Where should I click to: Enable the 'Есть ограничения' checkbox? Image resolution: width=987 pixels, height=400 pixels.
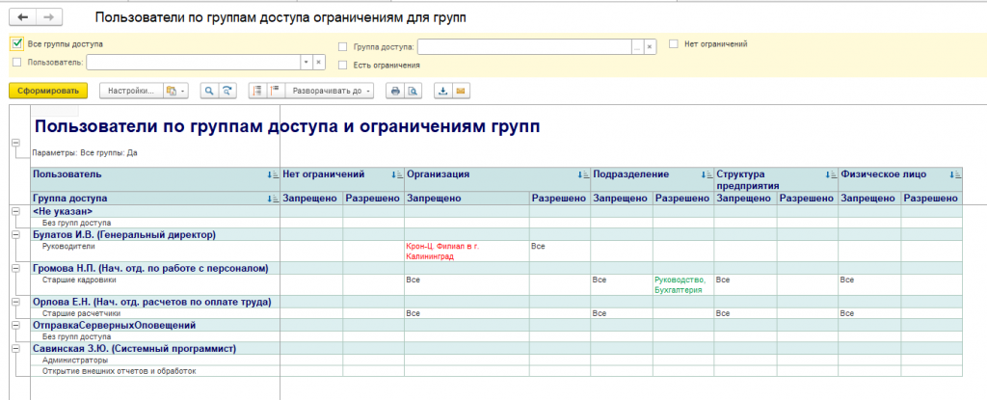point(343,65)
